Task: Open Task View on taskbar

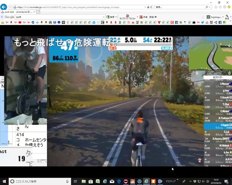Action: tap(75, 181)
